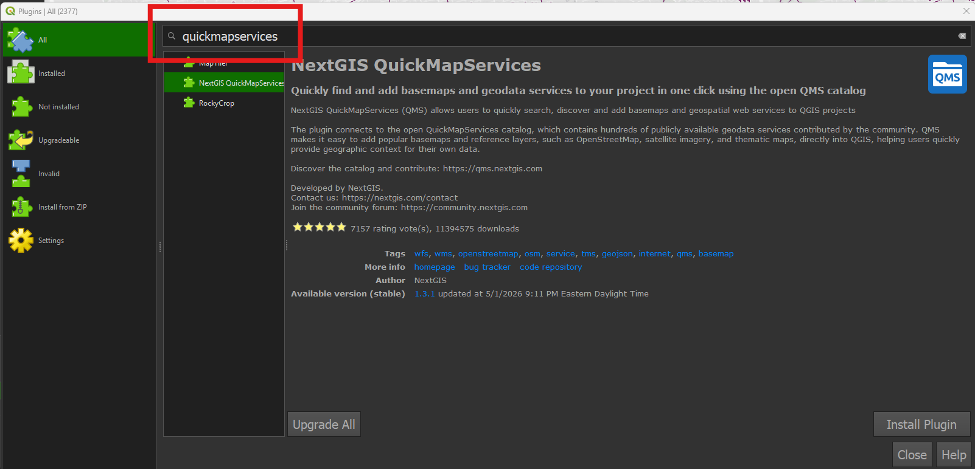Click the '7157 rating vote(s)' text
The height and width of the screenshot is (469, 975).
click(391, 229)
